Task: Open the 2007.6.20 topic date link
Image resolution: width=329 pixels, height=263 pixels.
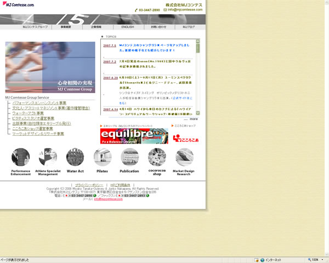Action: point(110,78)
